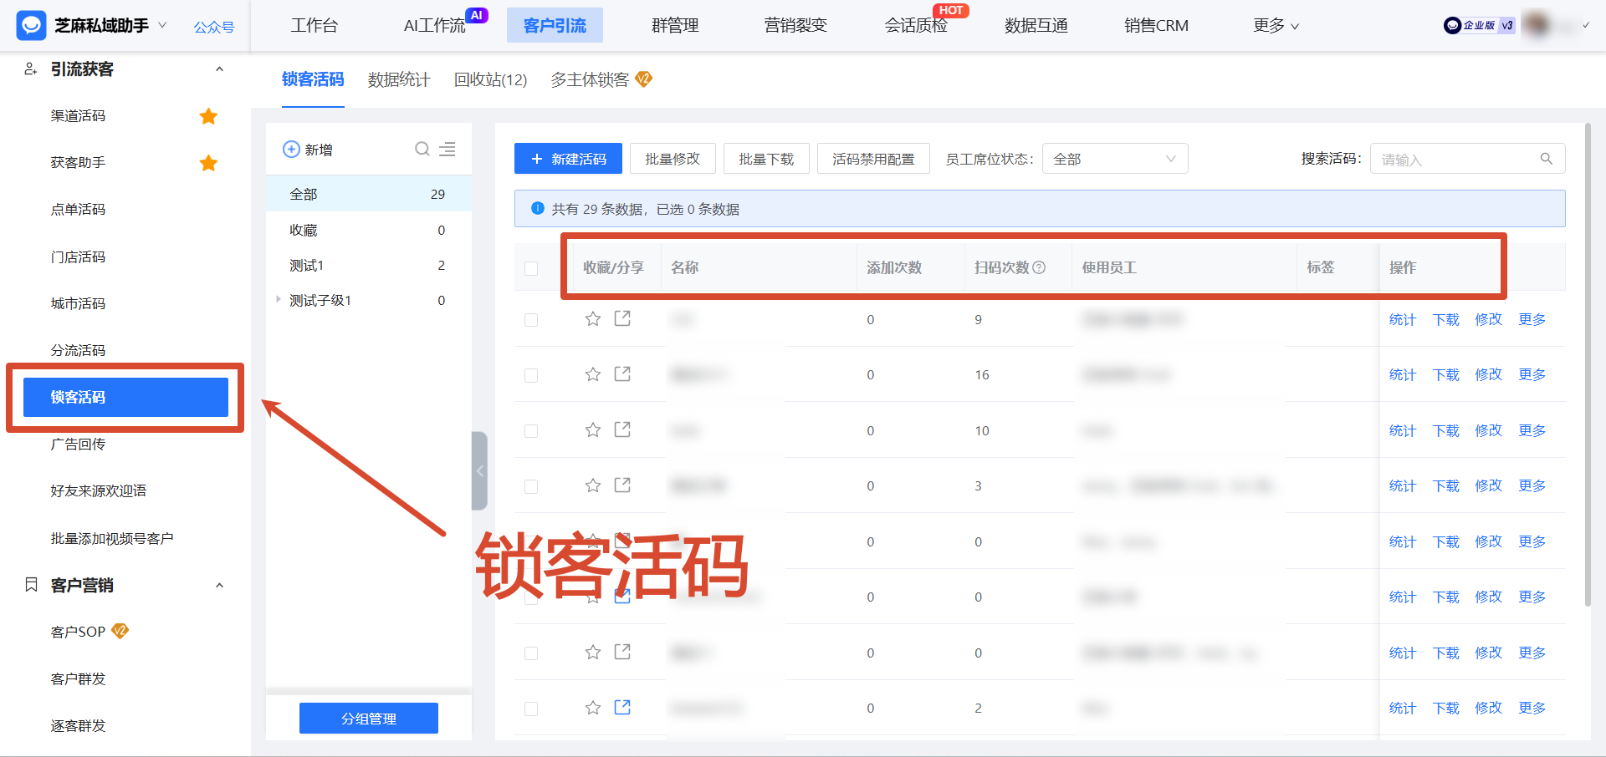Click the info icon in data count banner

point(538,208)
